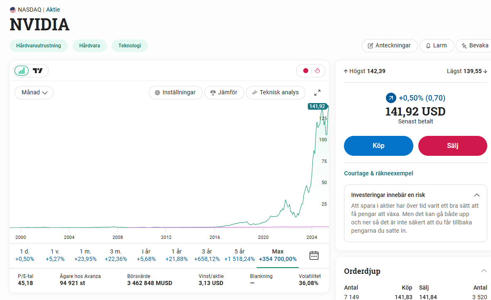Click the Teknologi category tag
The width and height of the screenshot is (491, 300).
[x=130, y=46]
